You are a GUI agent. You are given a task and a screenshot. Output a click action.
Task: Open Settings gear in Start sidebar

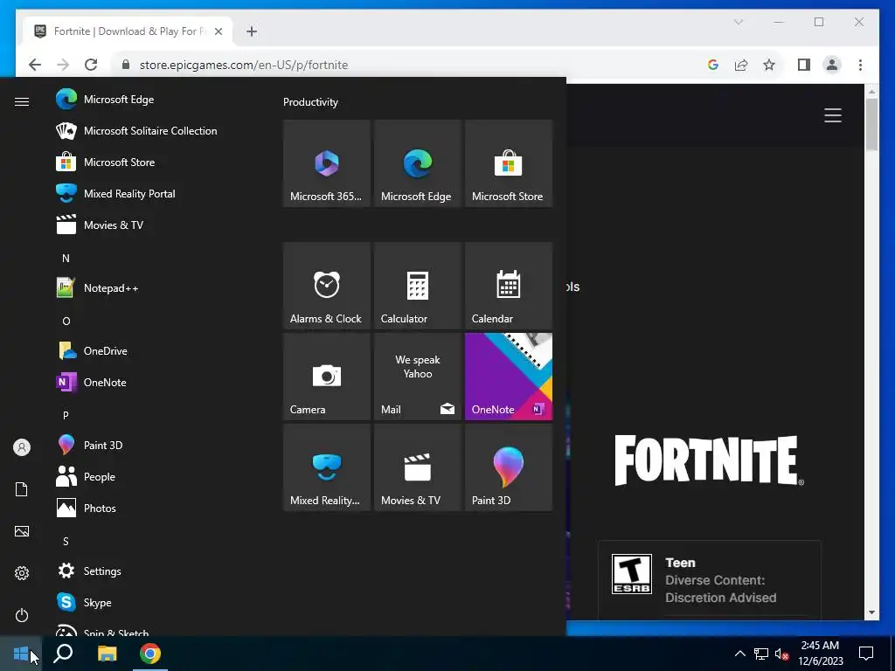pyautogui.click(x=22, y=573)
